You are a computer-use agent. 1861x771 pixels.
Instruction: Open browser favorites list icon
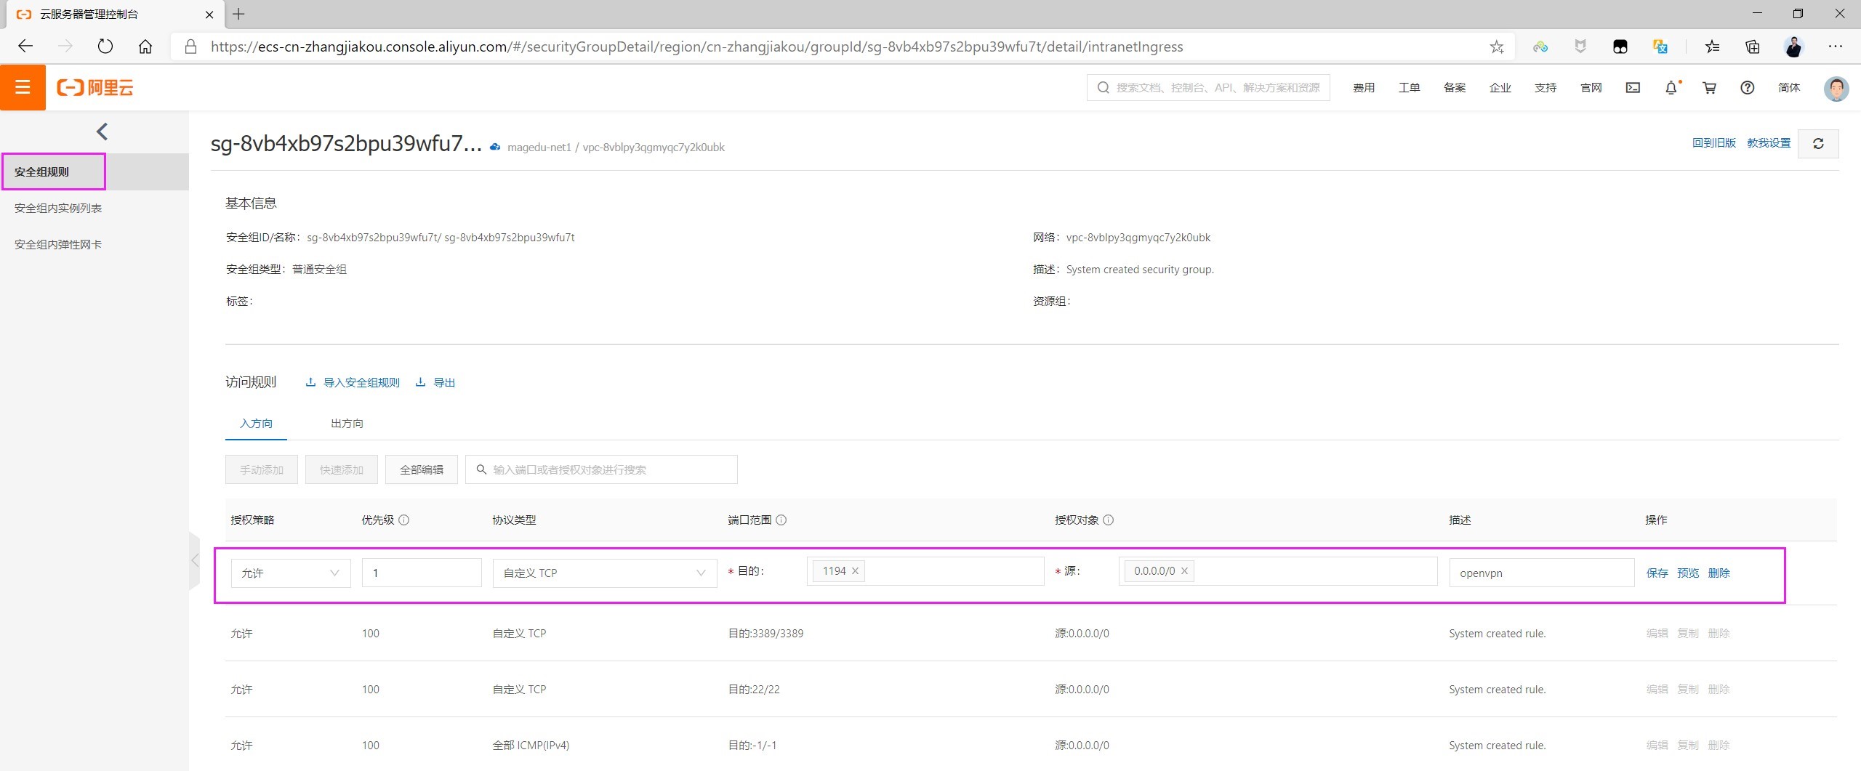[x=1712, y=47]
